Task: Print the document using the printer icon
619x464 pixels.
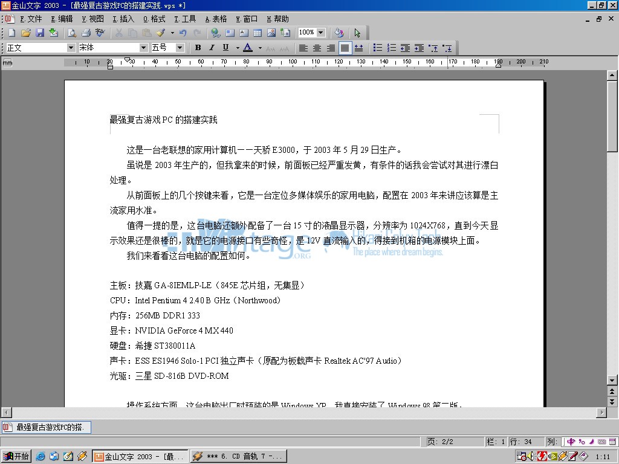Action: (86, 33)
